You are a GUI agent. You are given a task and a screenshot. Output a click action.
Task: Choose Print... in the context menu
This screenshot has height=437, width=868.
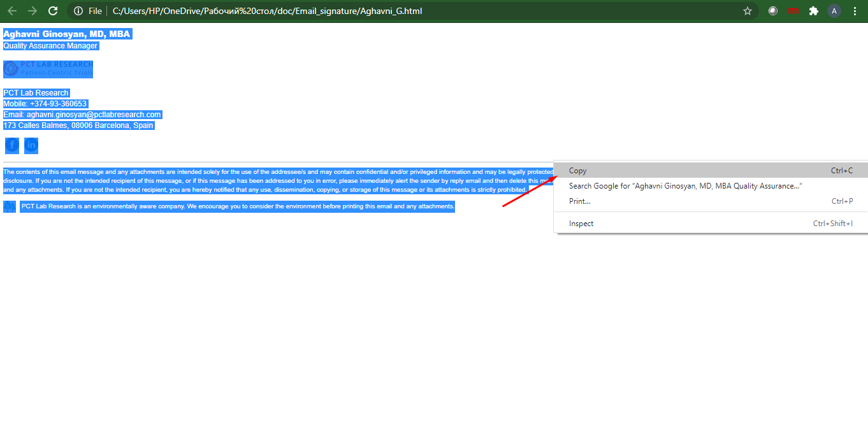click(x=711, y=201)
